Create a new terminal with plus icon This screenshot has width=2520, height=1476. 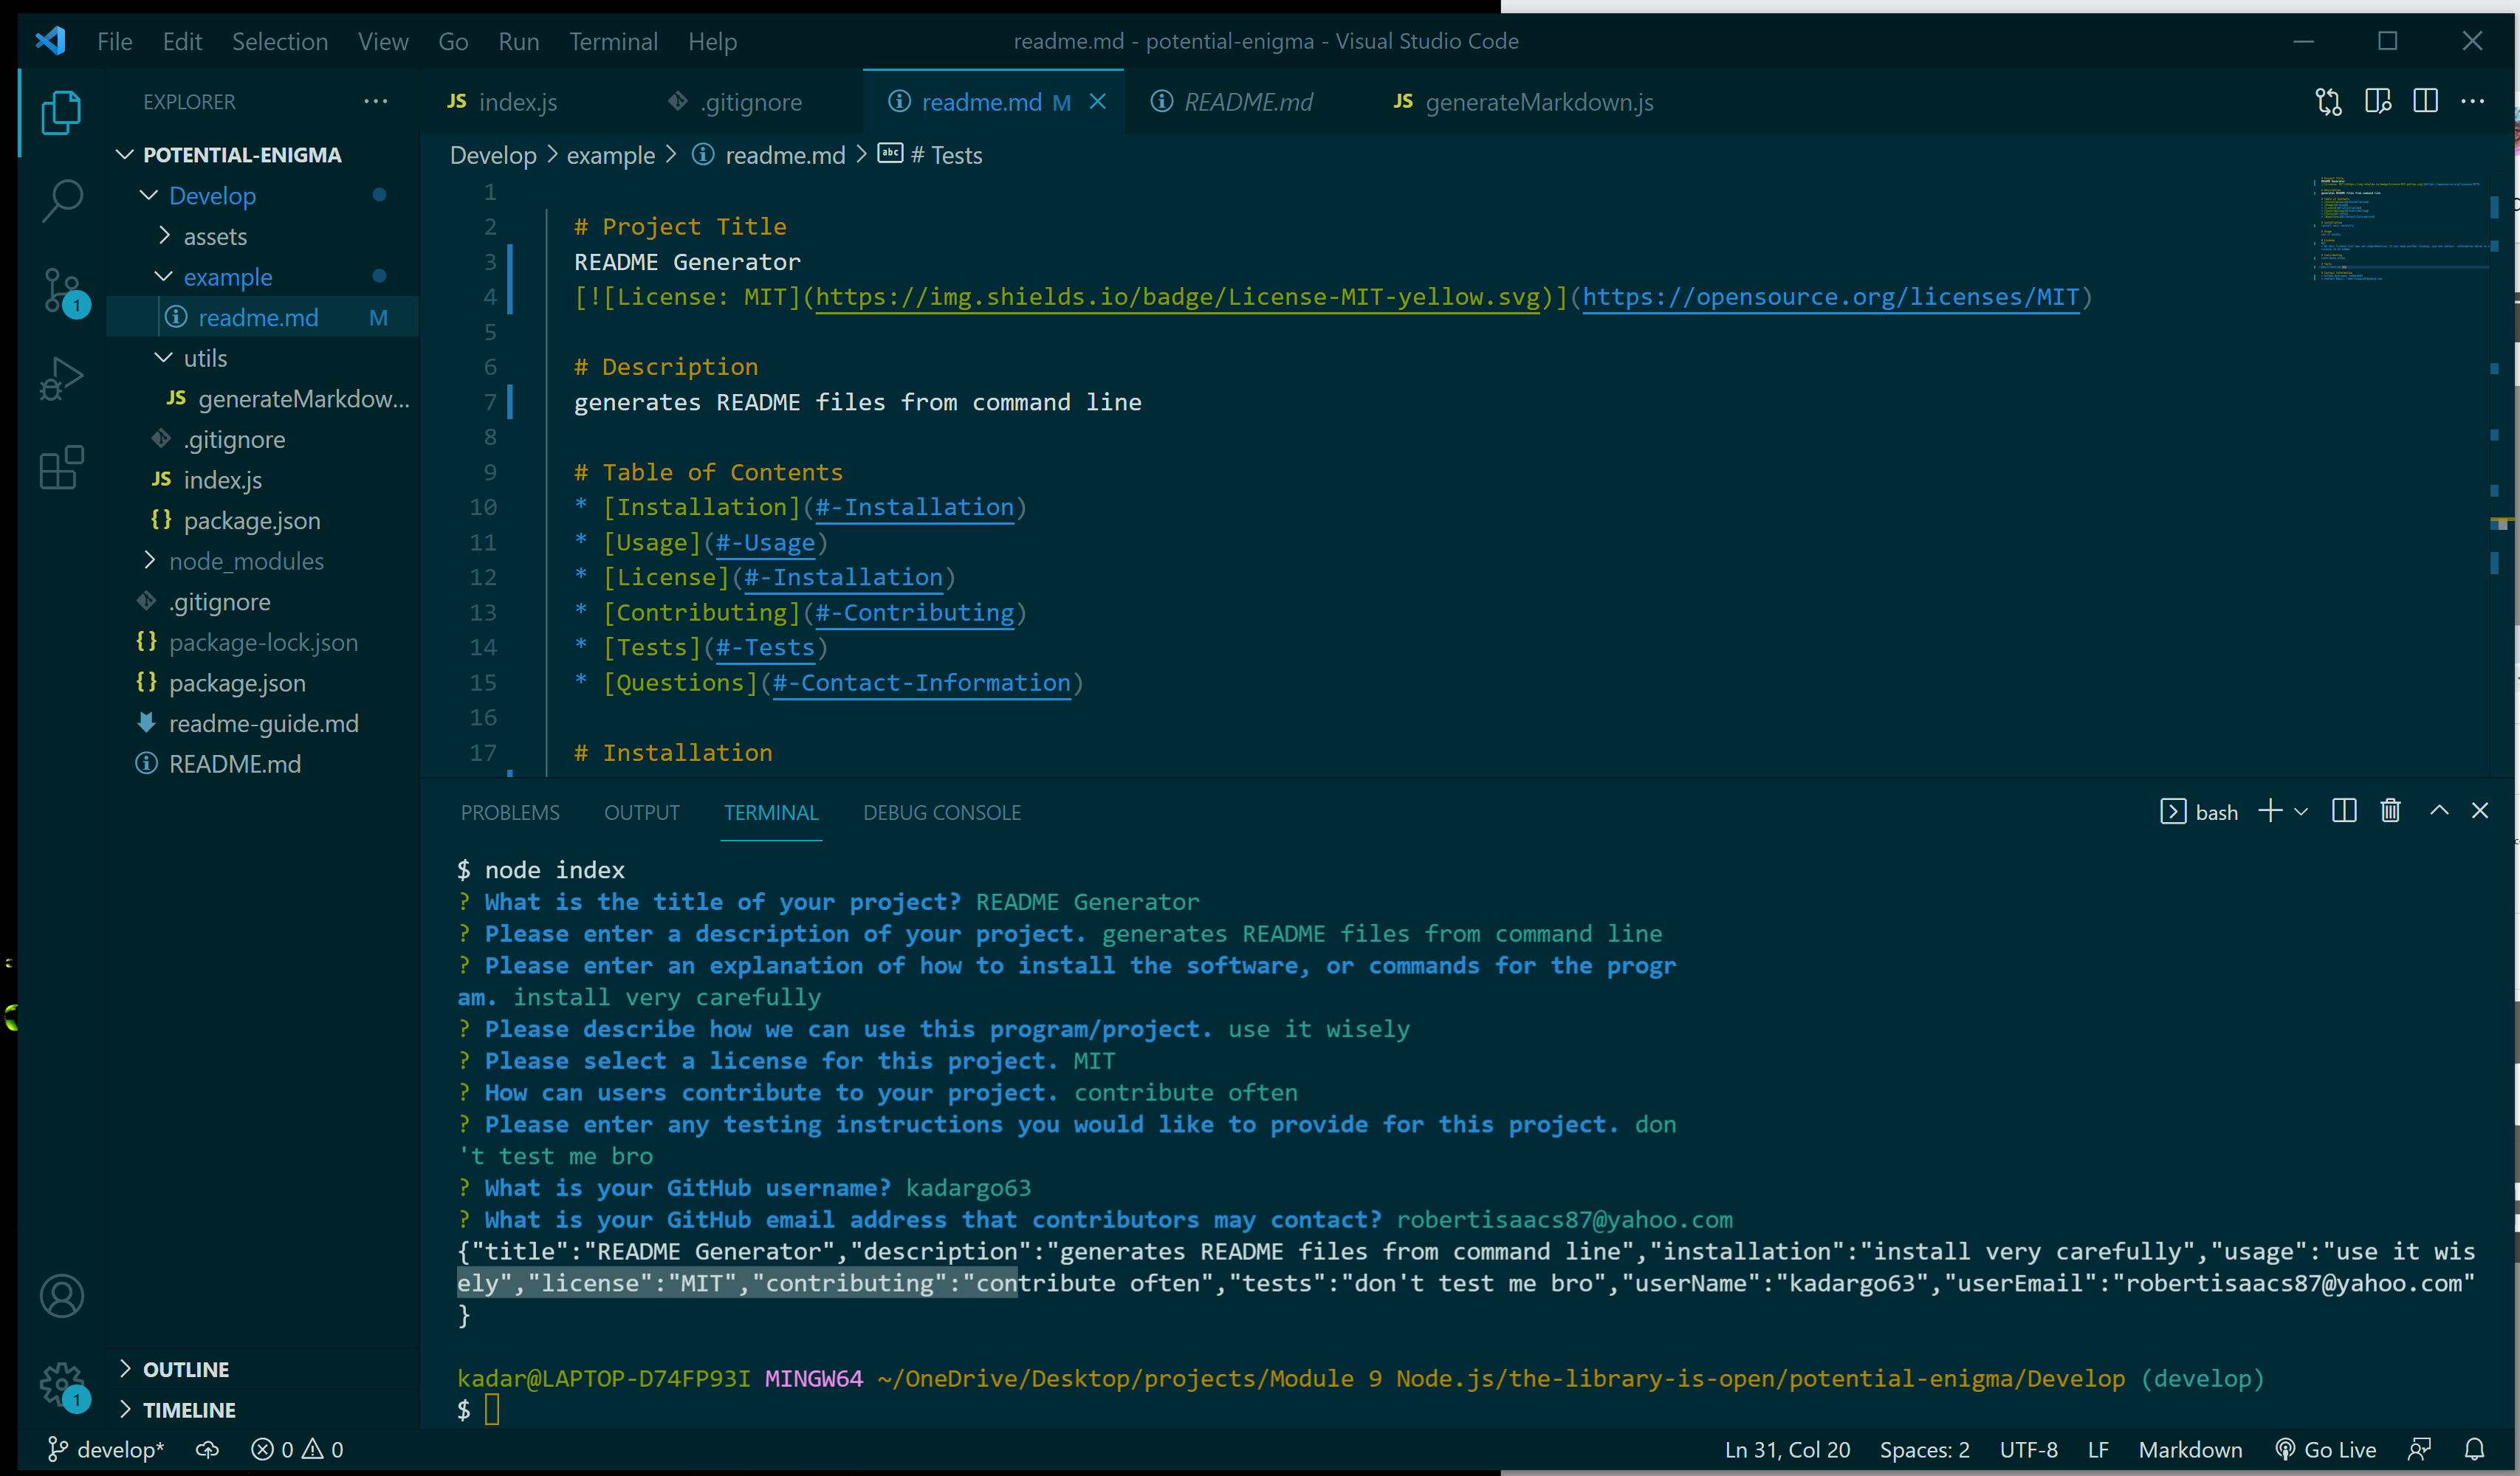point(2270,810)
